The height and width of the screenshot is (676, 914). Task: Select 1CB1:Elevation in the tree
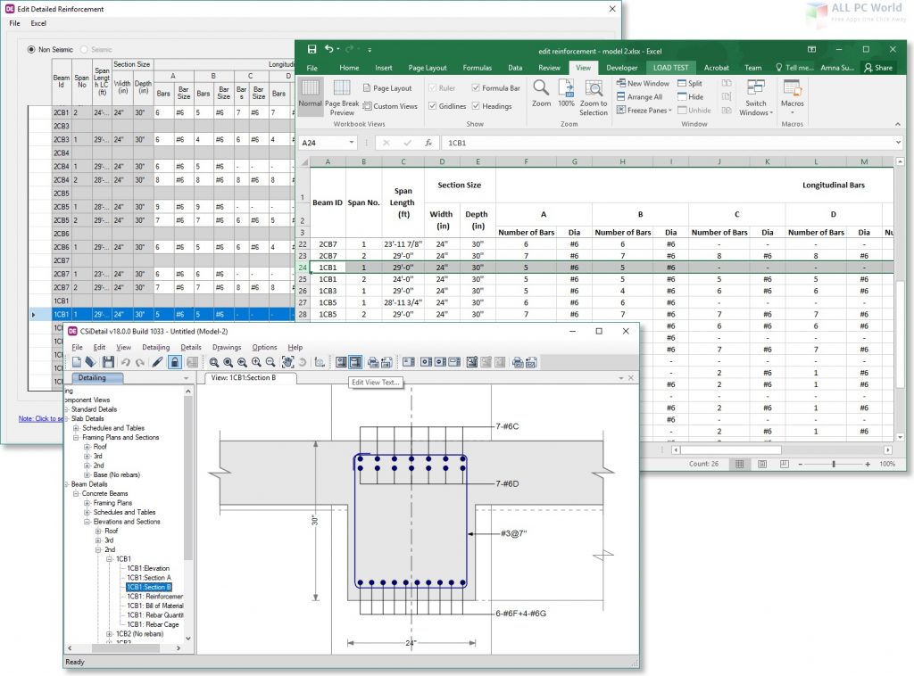tap(149, 568)
